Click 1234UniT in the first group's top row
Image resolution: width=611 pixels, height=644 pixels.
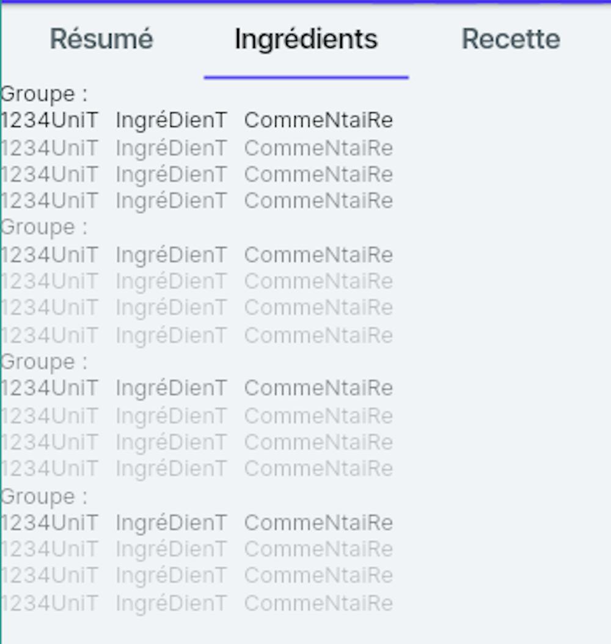point(49,120)
